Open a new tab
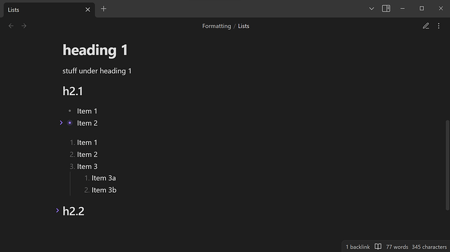Viewport: 450px width, 252px height. tap(104, 9)
